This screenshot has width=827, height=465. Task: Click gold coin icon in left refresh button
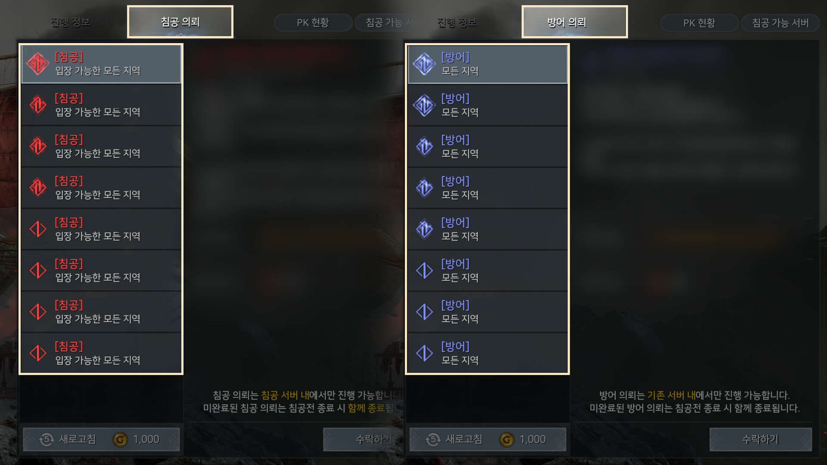click(x=120, y=440)
